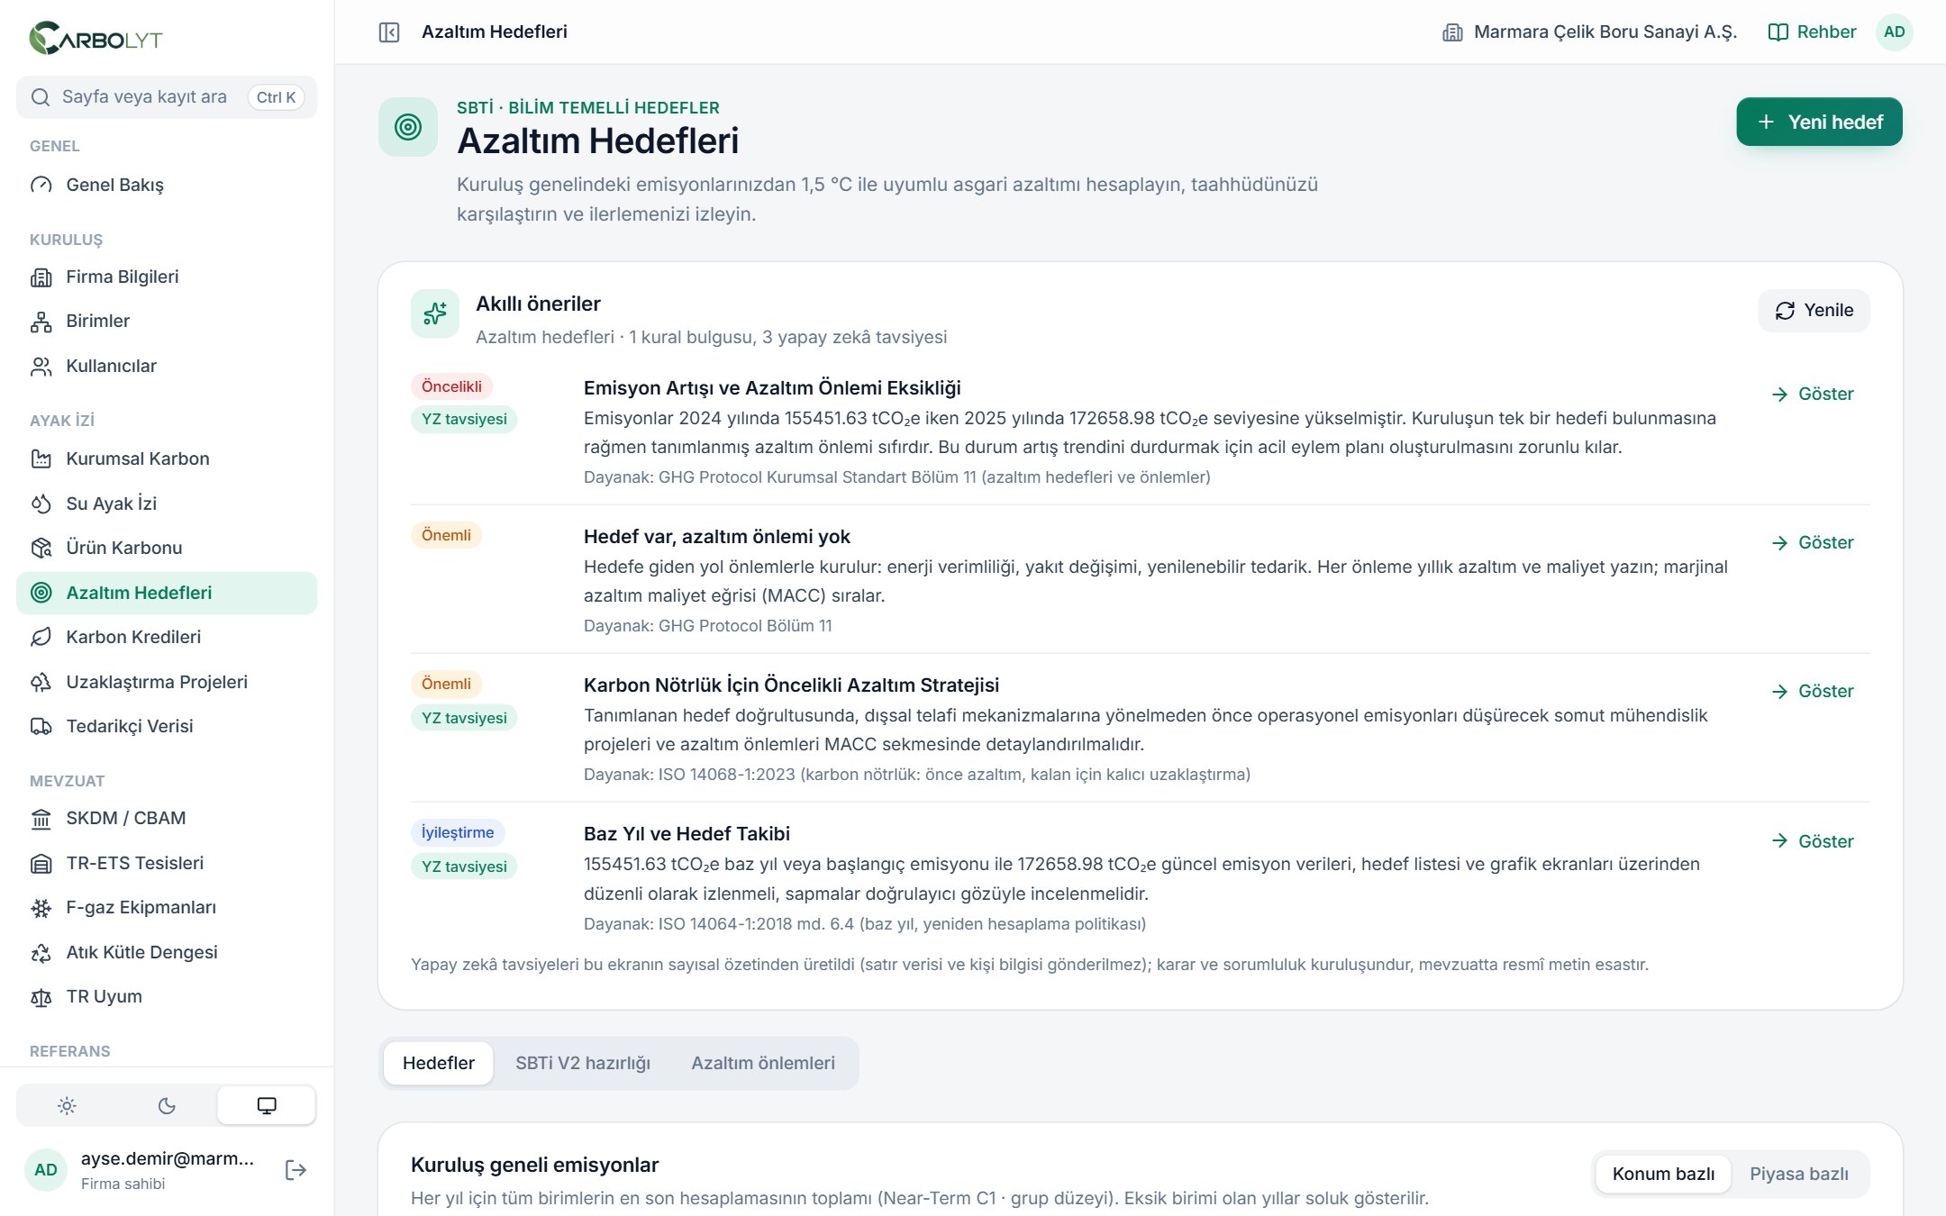Open F-gaz Ekipmanları page
The image size is (1946, 1216).
167,907
